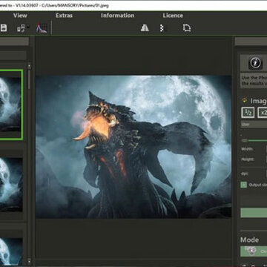Click the mirror flip triangles icon
The image size is (267, 267).
[x=145, y=28]
